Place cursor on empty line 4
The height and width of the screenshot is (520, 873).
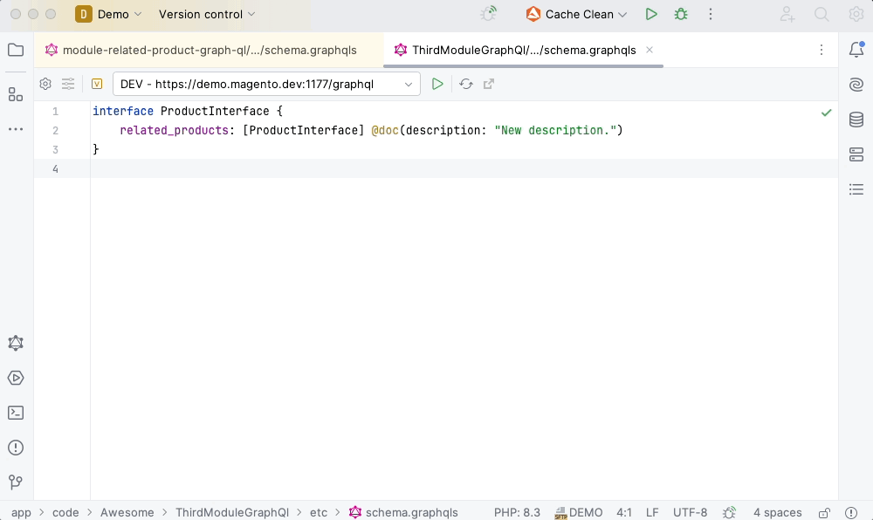click(464, 168)
